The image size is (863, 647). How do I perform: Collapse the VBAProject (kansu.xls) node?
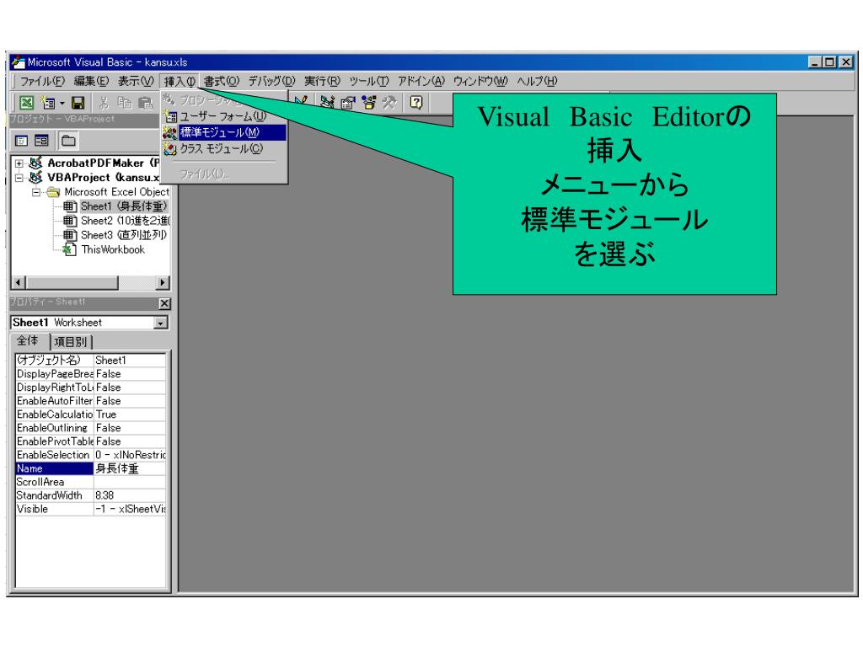point(19,178)
